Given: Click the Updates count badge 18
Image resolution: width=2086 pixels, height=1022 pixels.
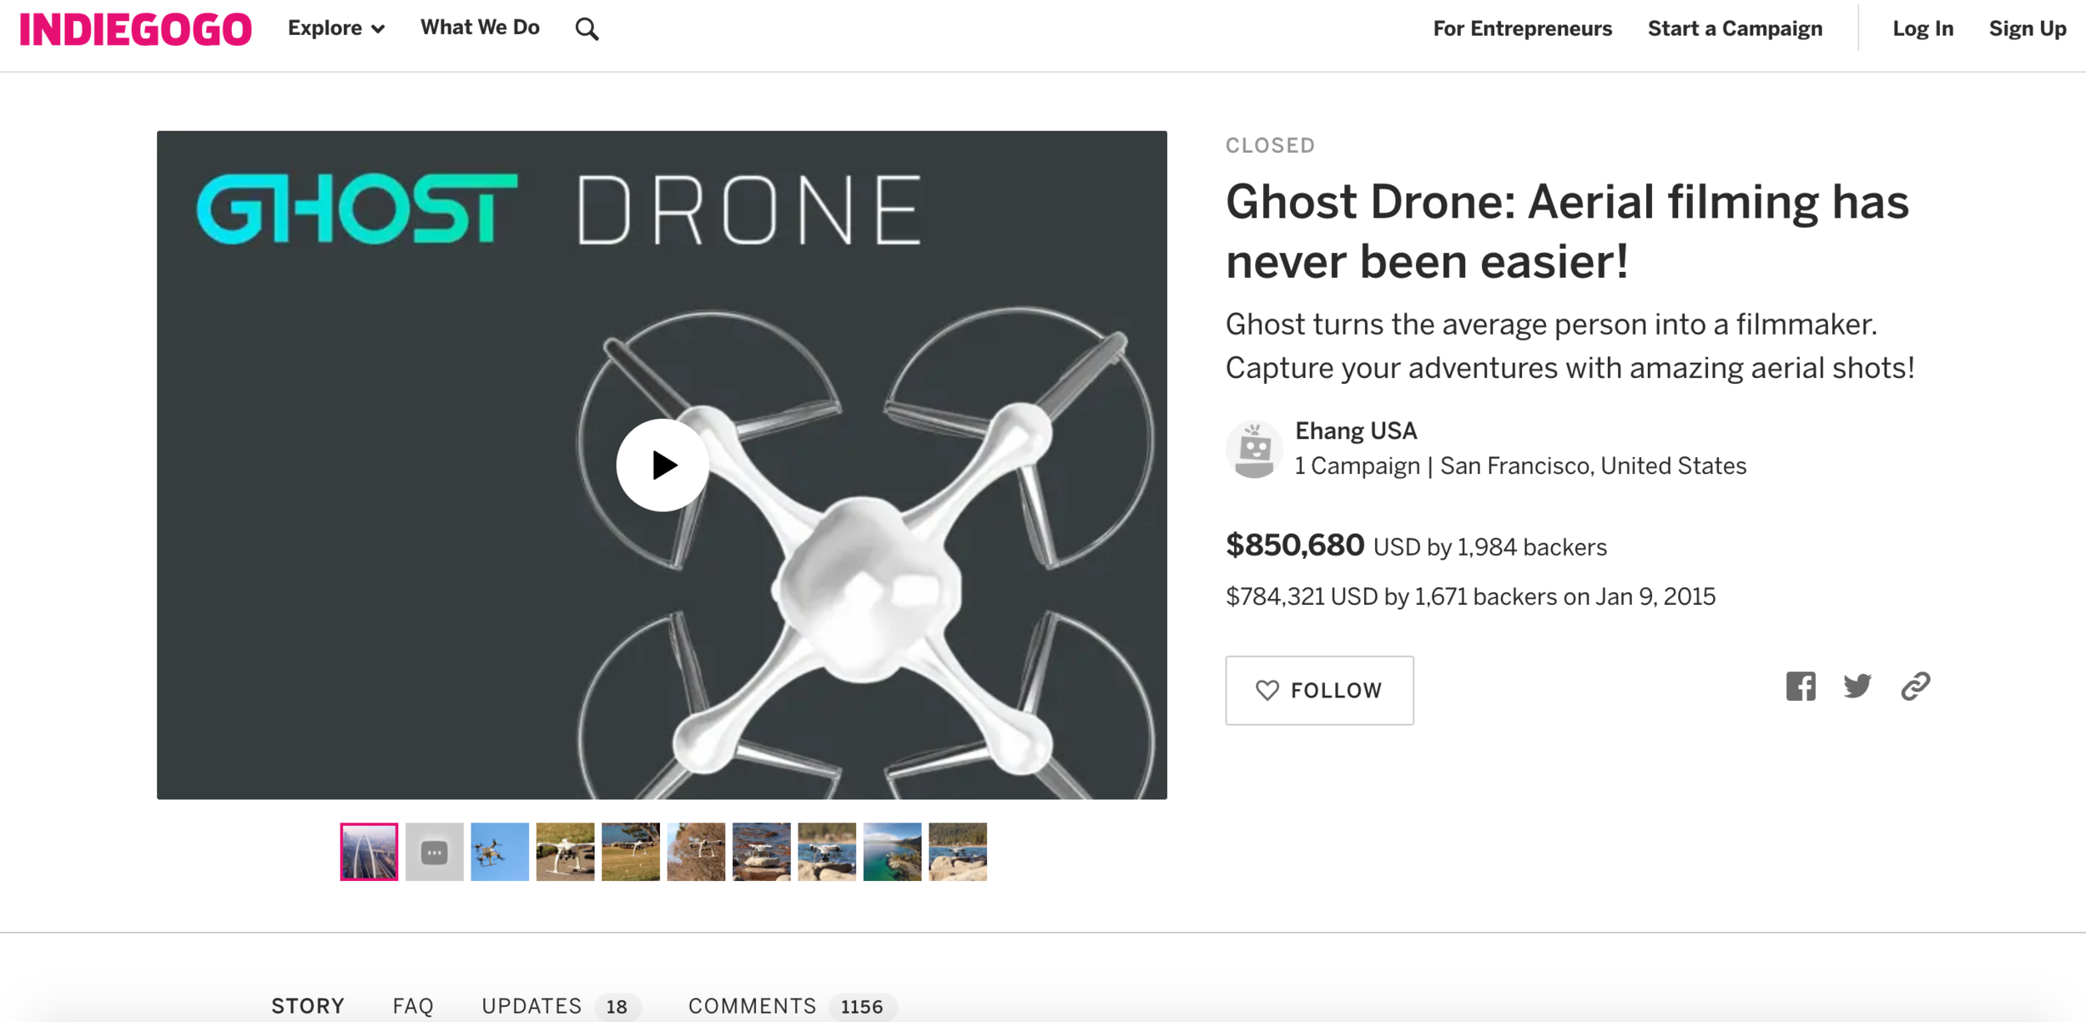Looking at the screenshot, I should coord(617,1007).
